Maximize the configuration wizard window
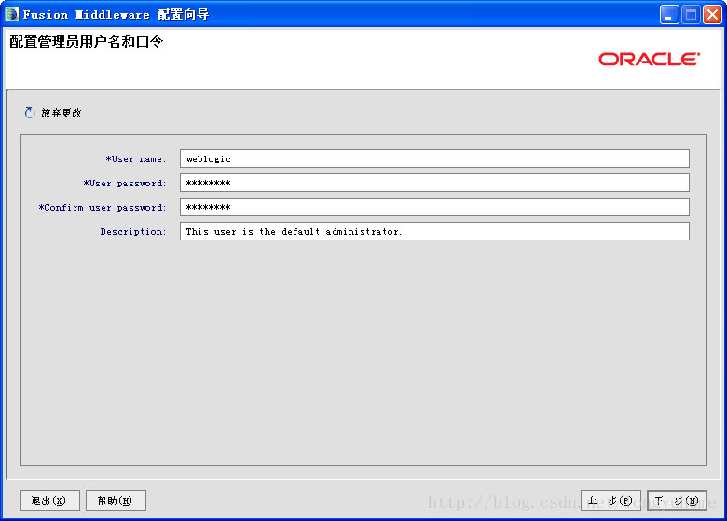 (x=691, y=14)
